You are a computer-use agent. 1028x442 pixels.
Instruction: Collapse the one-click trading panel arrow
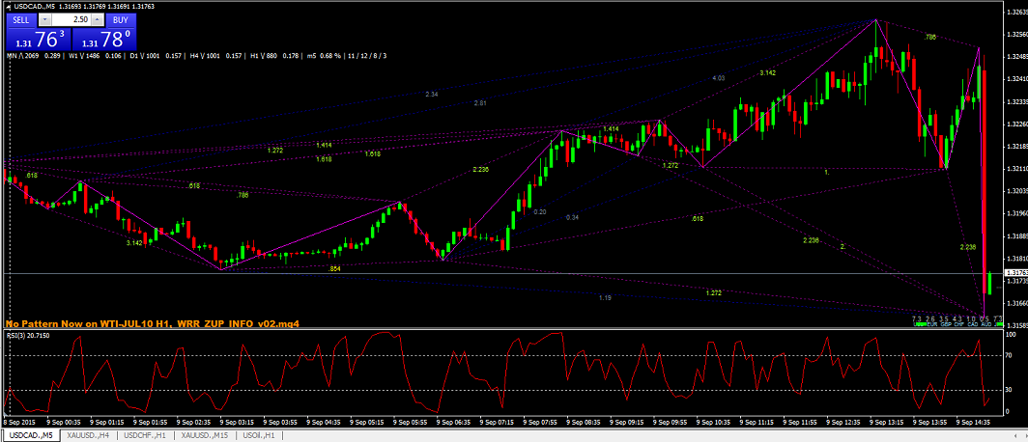(7, 8)
